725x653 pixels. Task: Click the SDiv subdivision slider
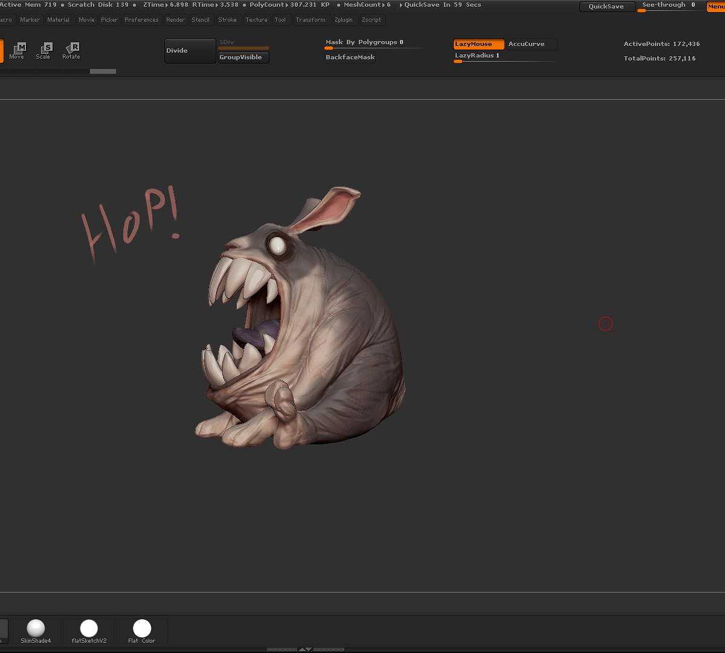(243, 44)
